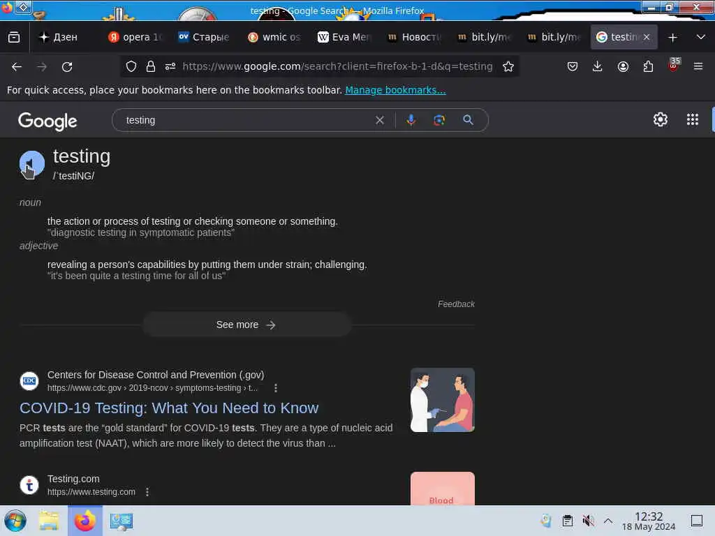Open Firefox downloads panel

[x=598, y=66]
